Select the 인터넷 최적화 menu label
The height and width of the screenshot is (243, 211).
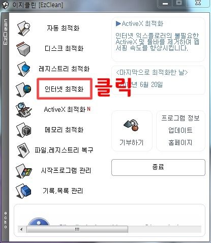64,89
